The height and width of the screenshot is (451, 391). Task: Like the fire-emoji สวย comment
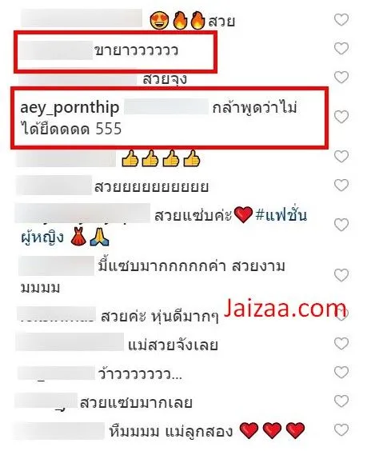pyautogui.click(x=341, y=19)
